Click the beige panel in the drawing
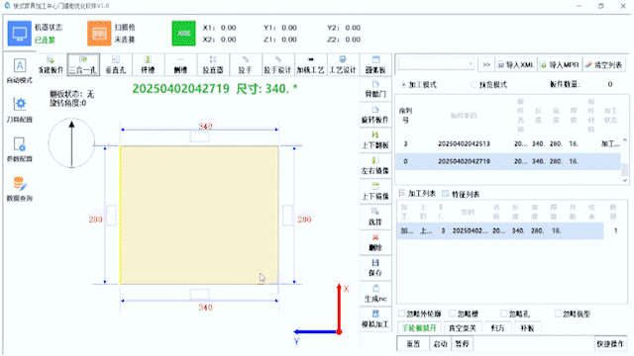This screenshot has width=634, height=356. (x=199, y=215)
